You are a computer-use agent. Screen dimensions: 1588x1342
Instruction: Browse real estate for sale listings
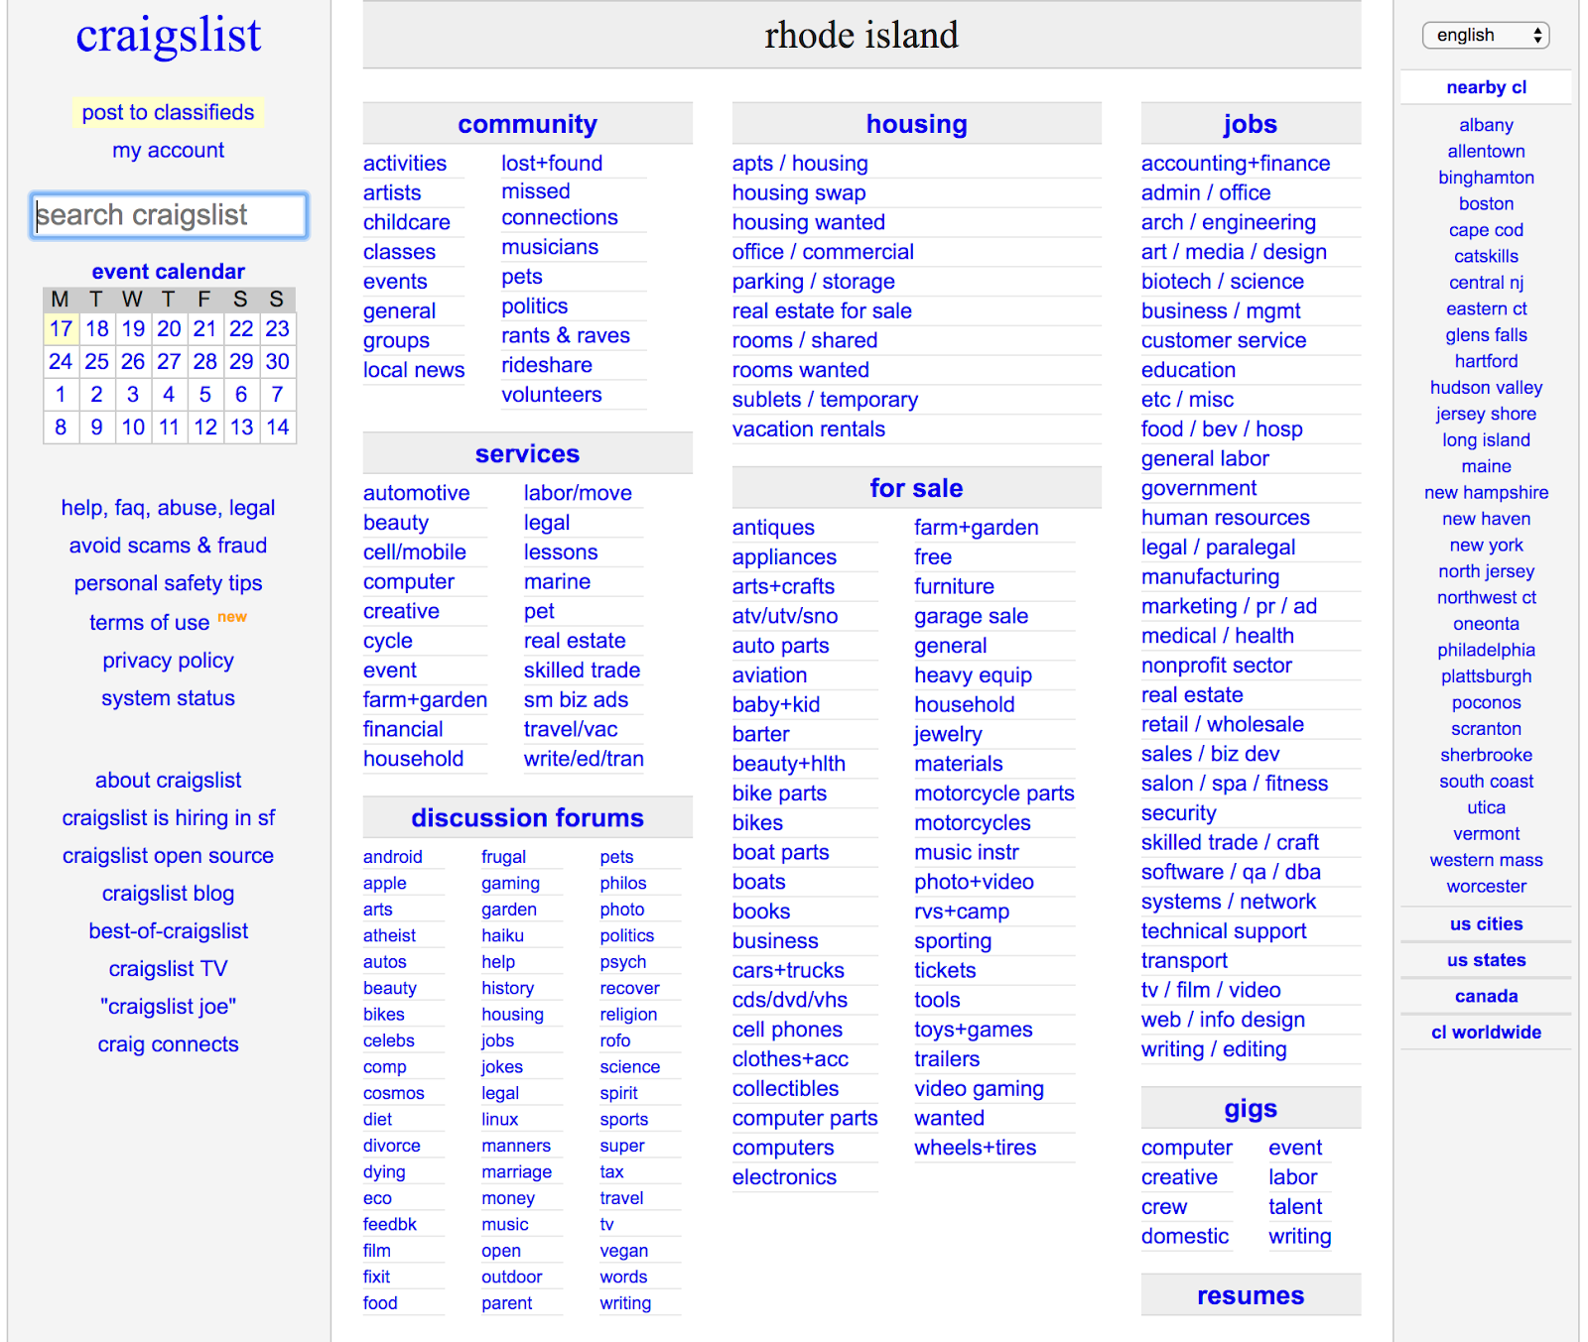coord(822,311)
